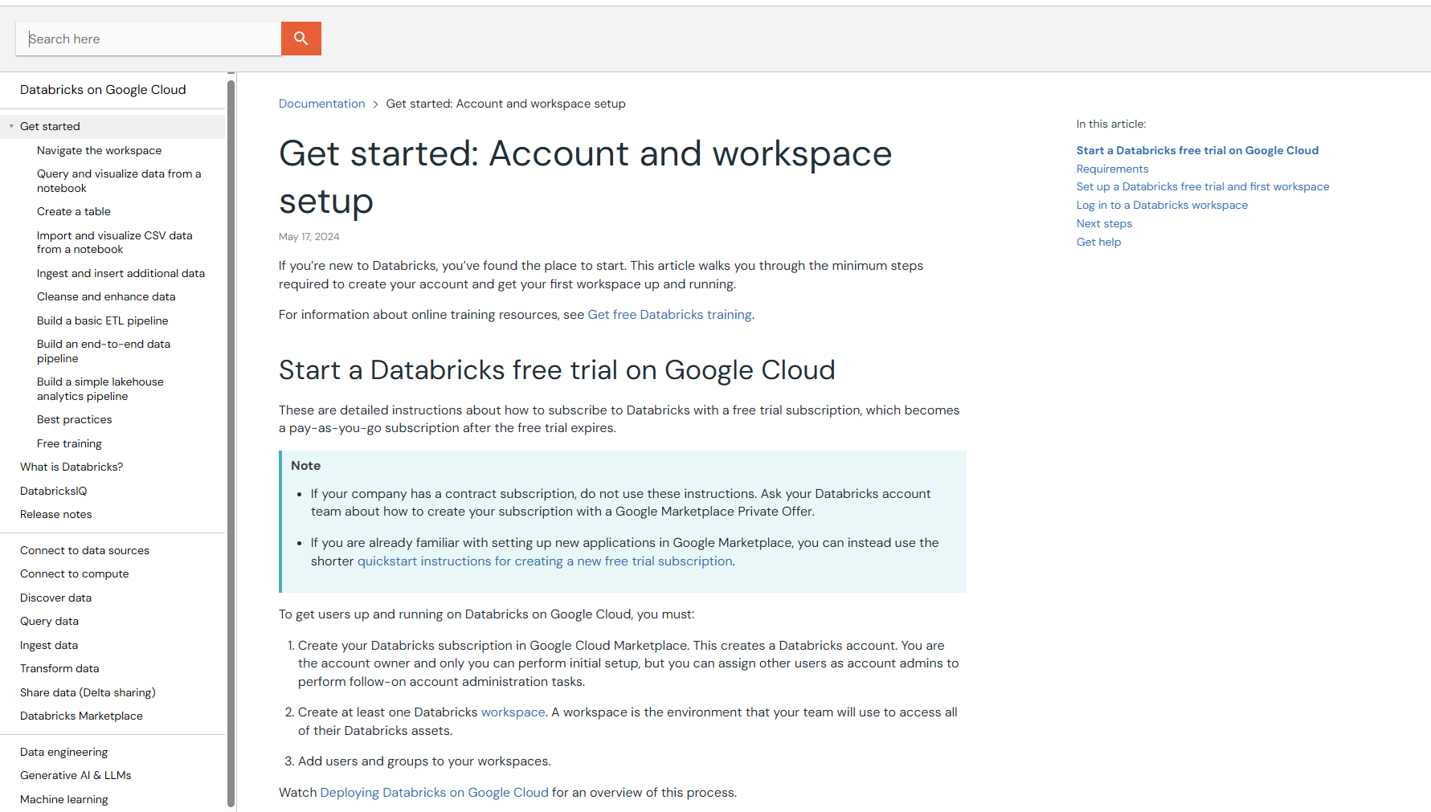Select 'Ingest data' in navigation
This screenshot has width=1431, height=812.
click(x=49, y=646)
